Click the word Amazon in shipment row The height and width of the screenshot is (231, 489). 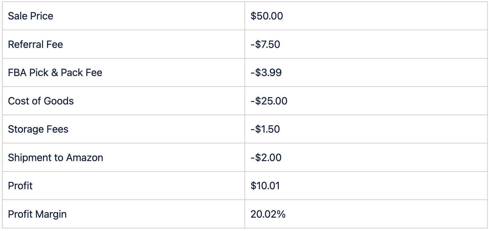85,158
